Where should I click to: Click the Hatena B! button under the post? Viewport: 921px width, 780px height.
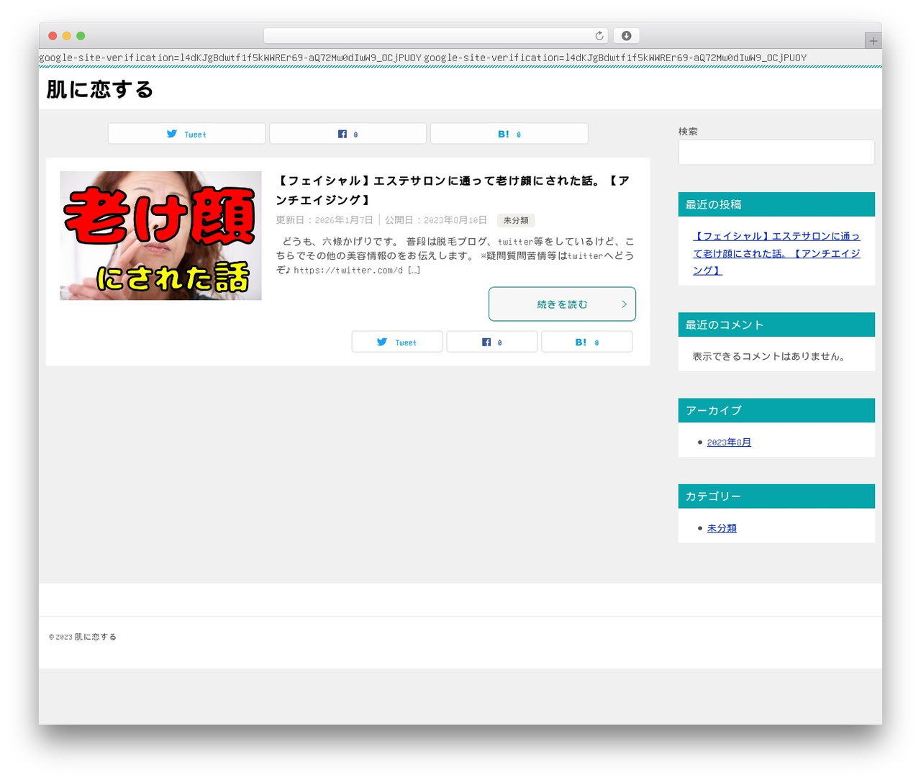tap(586, 342)
